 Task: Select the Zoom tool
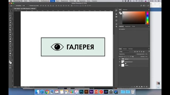pyautogui.click(x=10, y=56)
